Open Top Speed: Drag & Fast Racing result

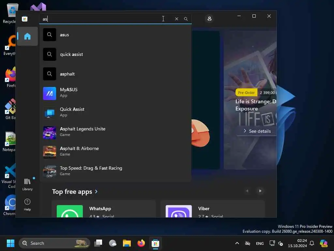(115, 172)
